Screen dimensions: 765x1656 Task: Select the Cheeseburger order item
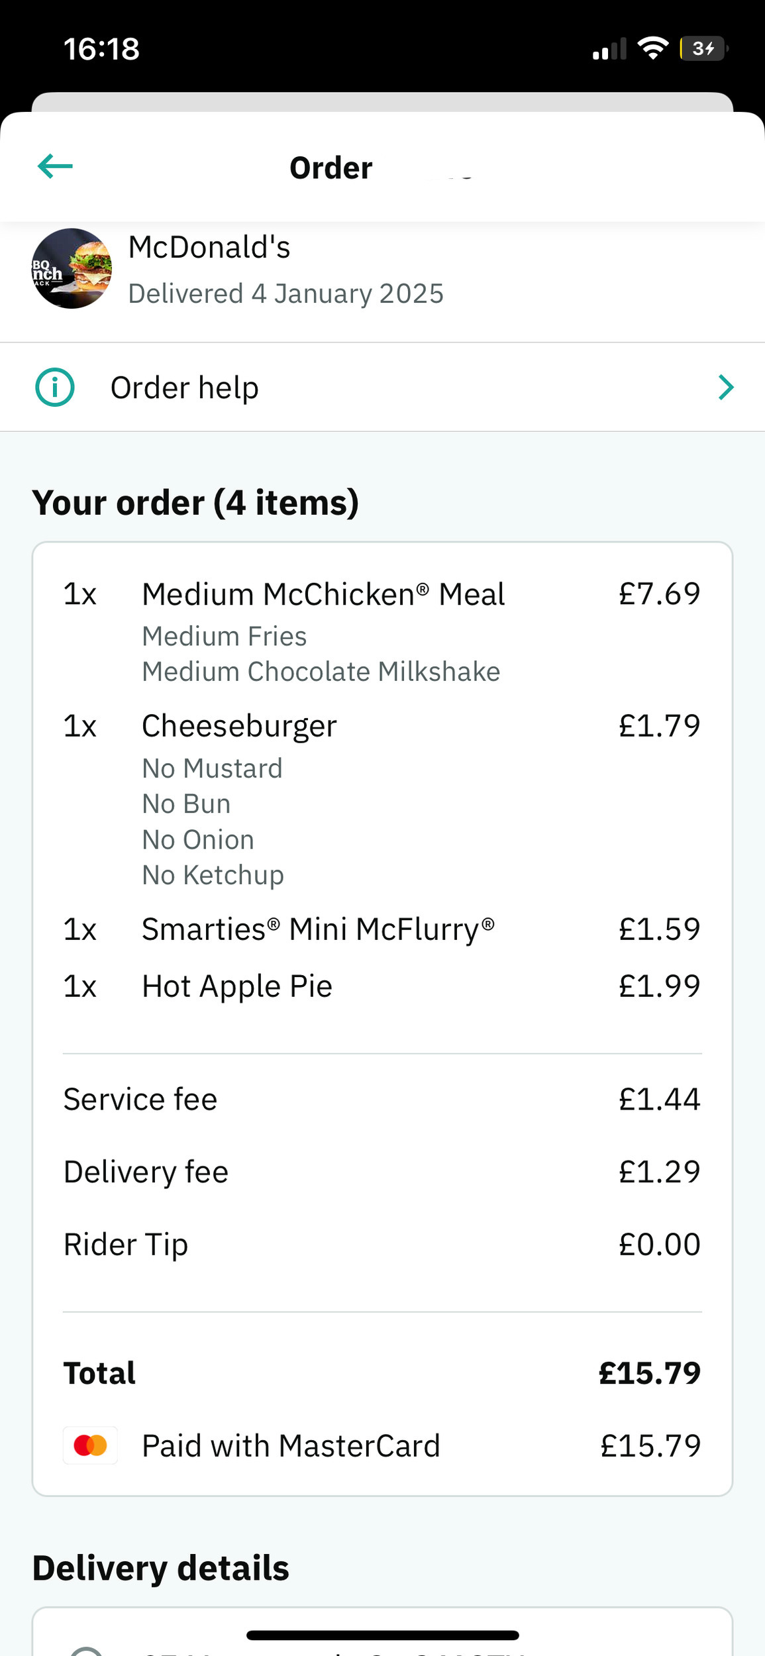click(239, 726)
